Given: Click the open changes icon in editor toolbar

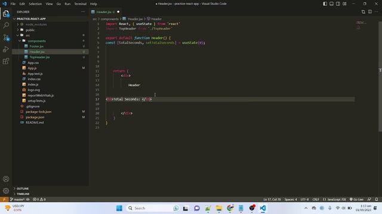Looking at the screenshot, I should point(363,12).
